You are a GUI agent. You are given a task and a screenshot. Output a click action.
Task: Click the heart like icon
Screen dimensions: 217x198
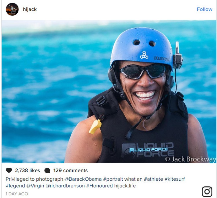coord(9,170)
